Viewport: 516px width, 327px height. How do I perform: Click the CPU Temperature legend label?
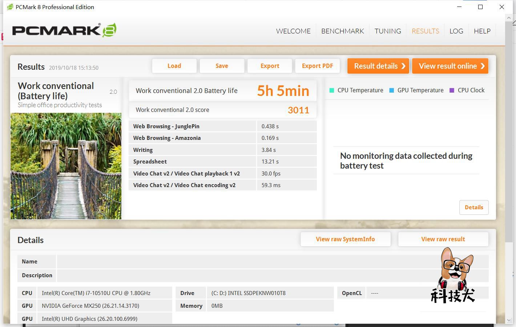360,90
